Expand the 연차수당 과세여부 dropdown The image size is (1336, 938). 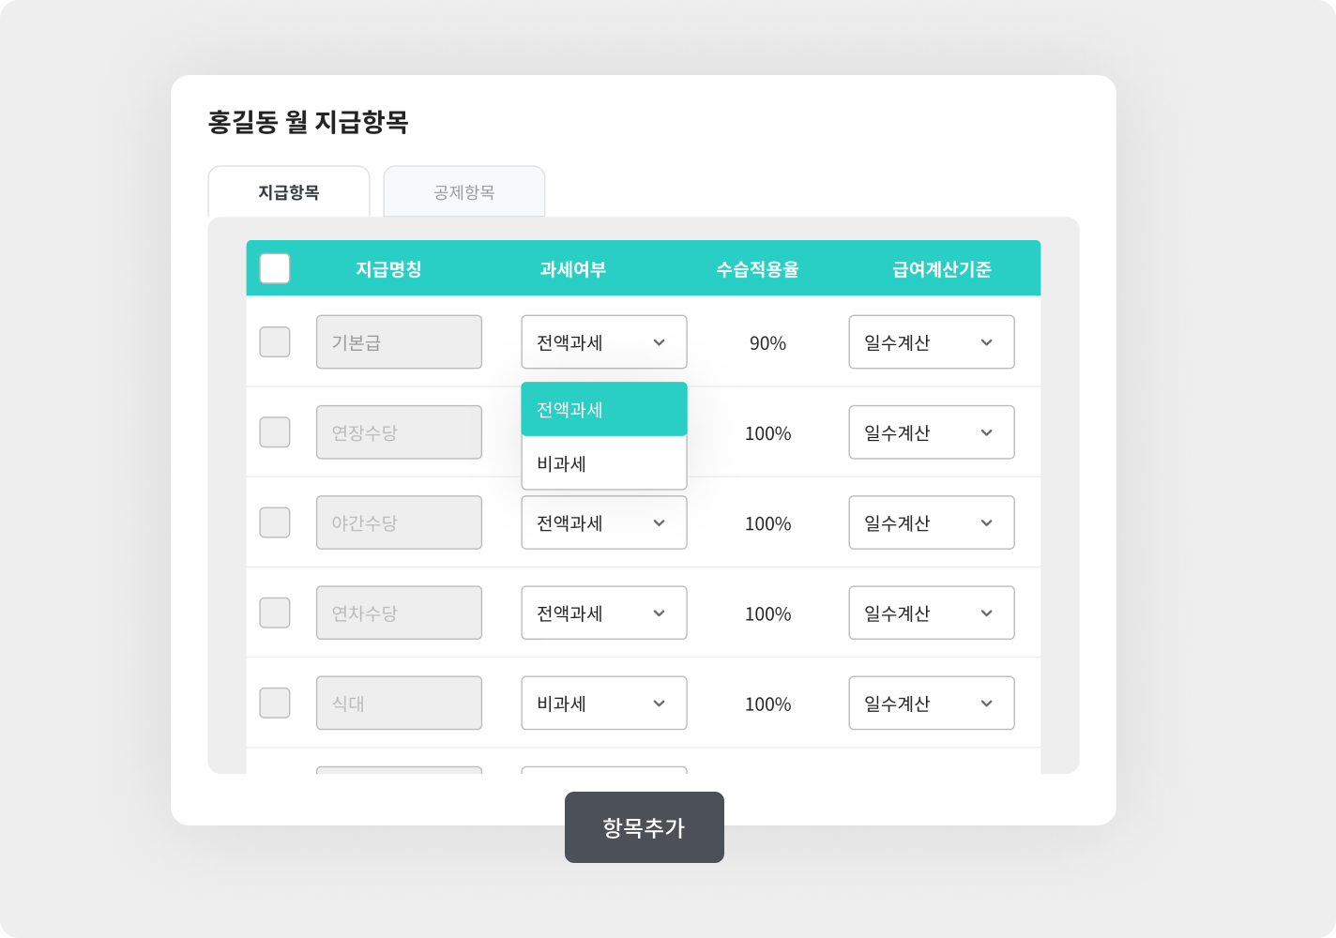(603, 613)
